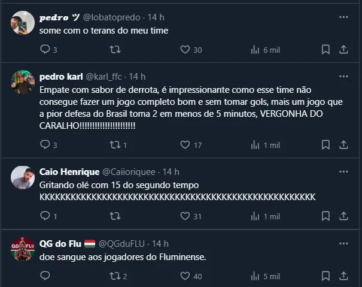Click the QG do Flu avatar
The image size is (362, 287).
23,249
